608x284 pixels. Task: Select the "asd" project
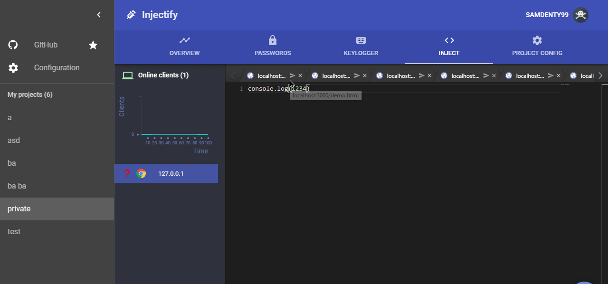[x=57, y=141]
